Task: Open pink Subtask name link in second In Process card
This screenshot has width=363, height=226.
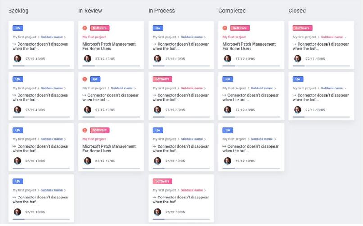Action: (x=192, y=88)
